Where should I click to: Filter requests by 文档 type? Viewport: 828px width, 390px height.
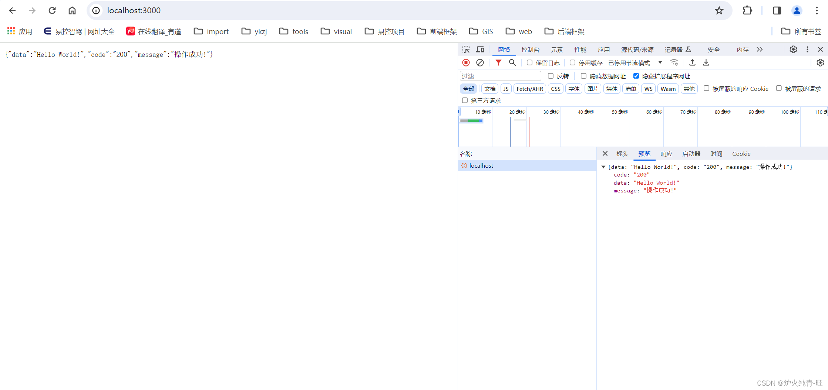click(x=490, y=89)
